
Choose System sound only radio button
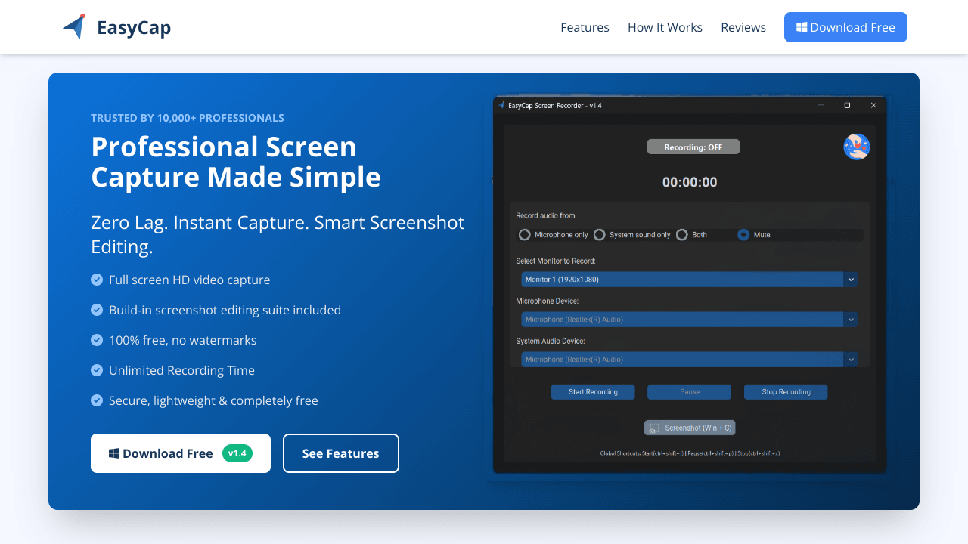[599, 235]
